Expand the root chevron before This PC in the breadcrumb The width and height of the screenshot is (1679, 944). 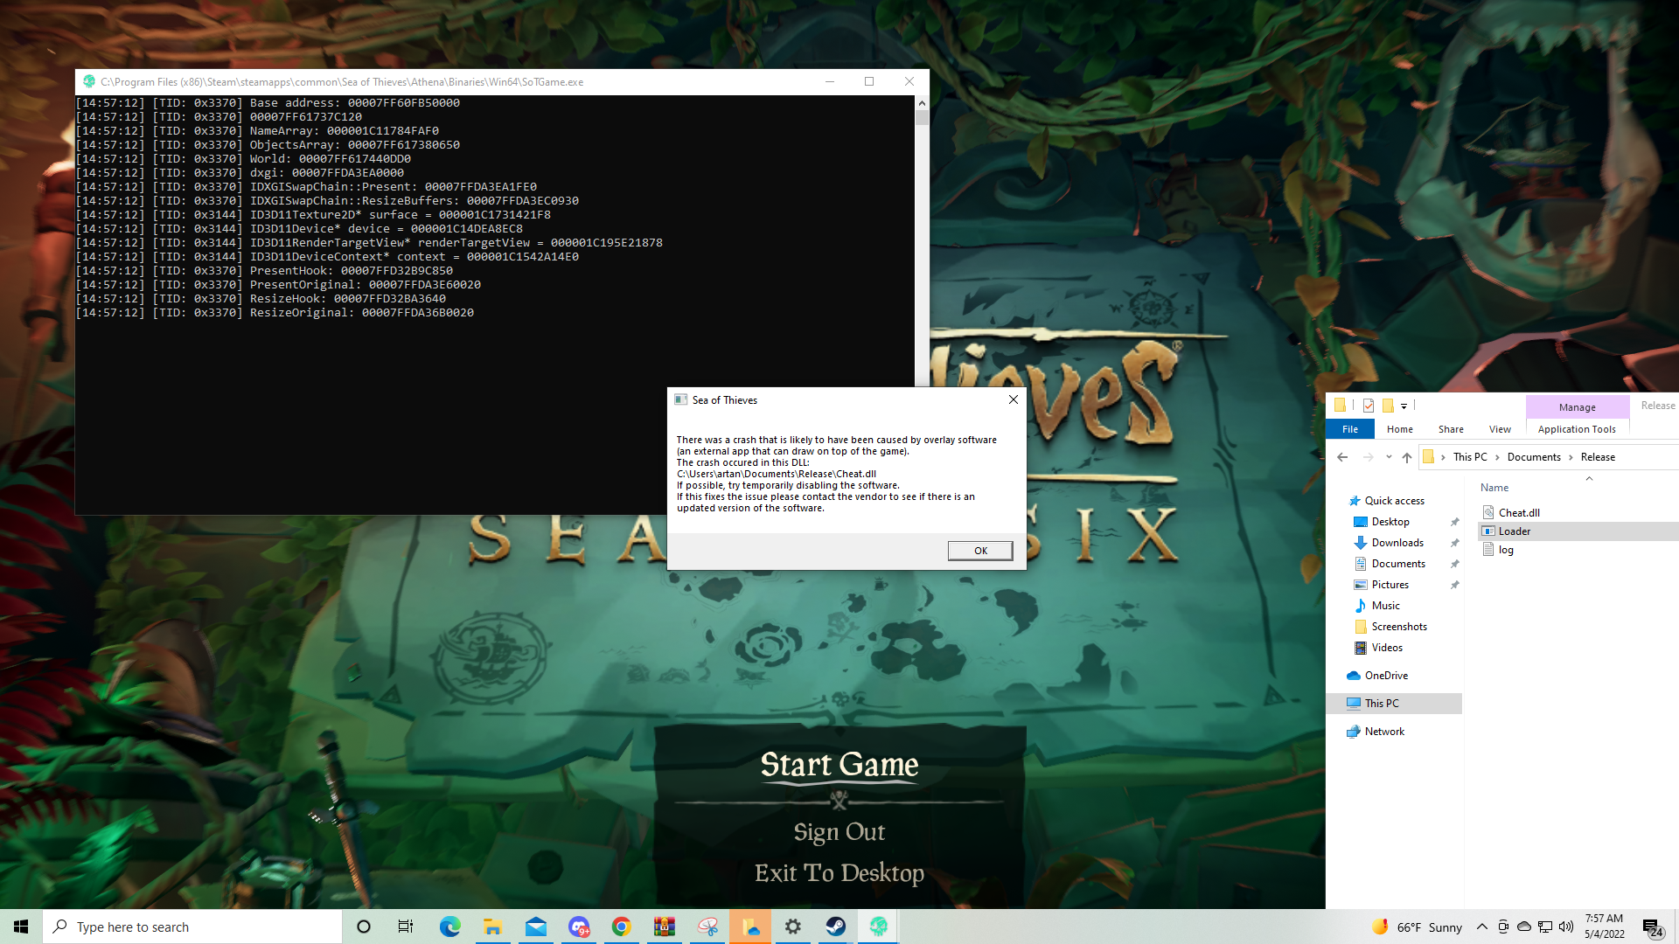[1443, 457]
